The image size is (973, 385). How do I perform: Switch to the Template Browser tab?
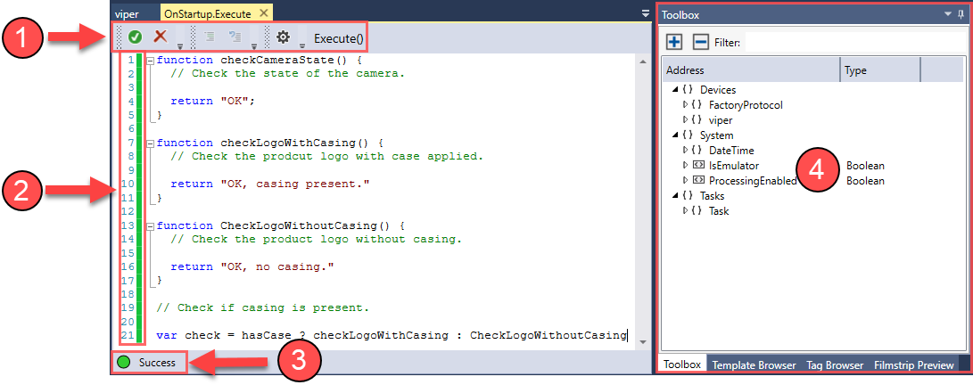point(754,365)
